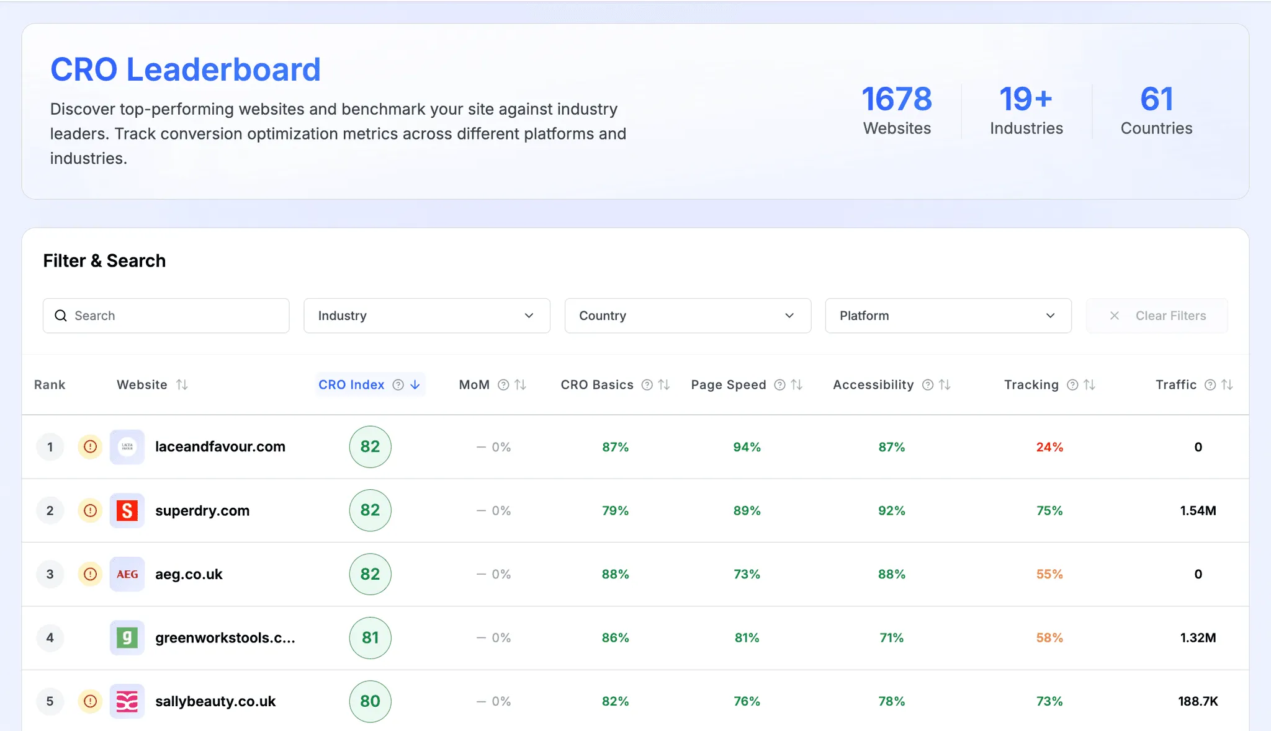Image resolution: width=1271 pixels, height=731 pixels.
Task: Show the Tracking help tooltip icon
Action: (1072, 385)
